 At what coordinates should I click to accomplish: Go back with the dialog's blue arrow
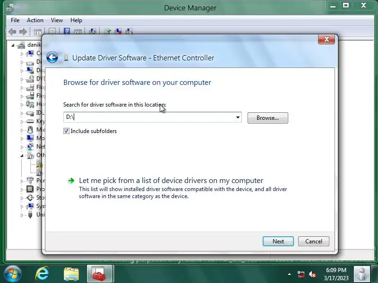click(52, 58)
